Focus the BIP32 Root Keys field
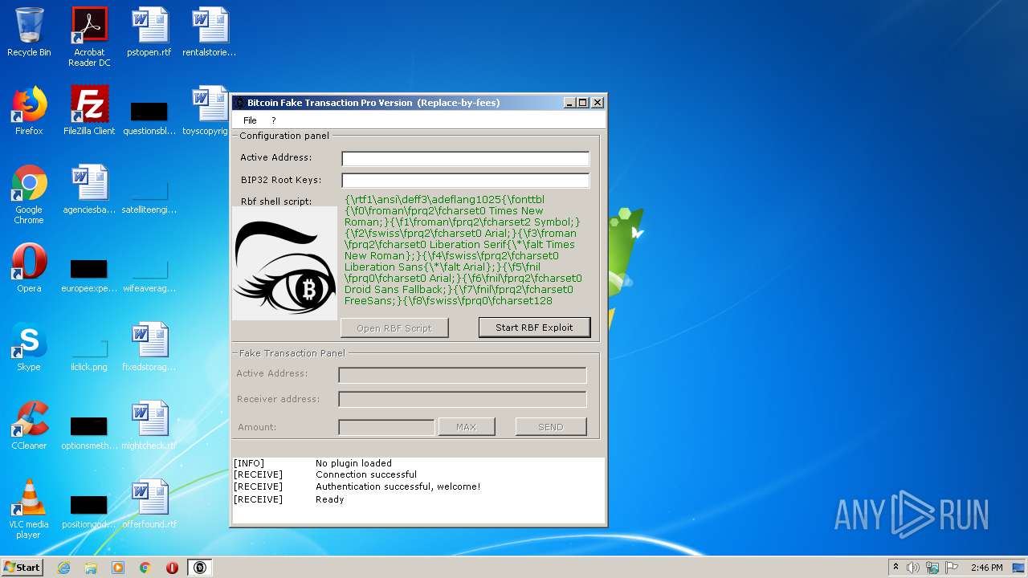Screen dimensions: 1028x578 coord(466,181)
